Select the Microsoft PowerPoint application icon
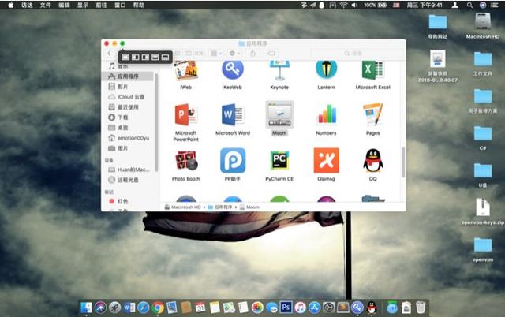This screenshot has height=317, width=505. coord(186,114)
